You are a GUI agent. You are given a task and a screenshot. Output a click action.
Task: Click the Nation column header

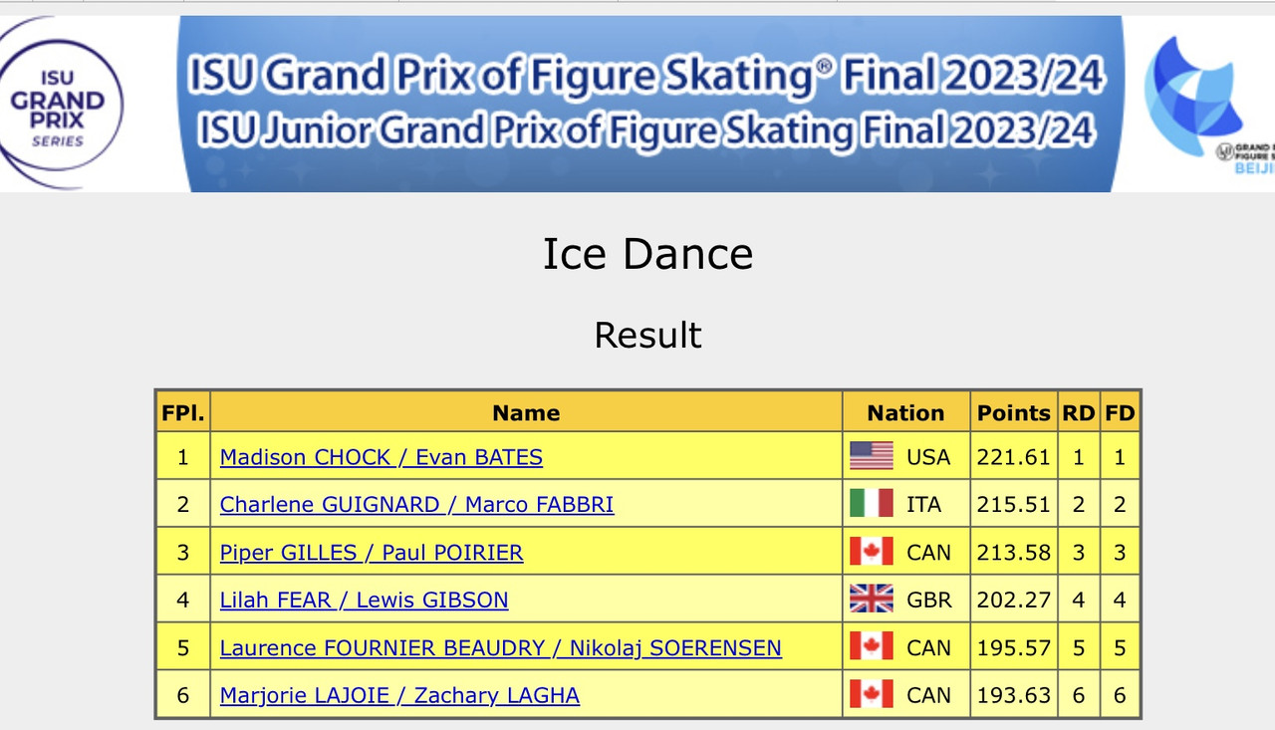pyautogui.click(x=905, y=412)
